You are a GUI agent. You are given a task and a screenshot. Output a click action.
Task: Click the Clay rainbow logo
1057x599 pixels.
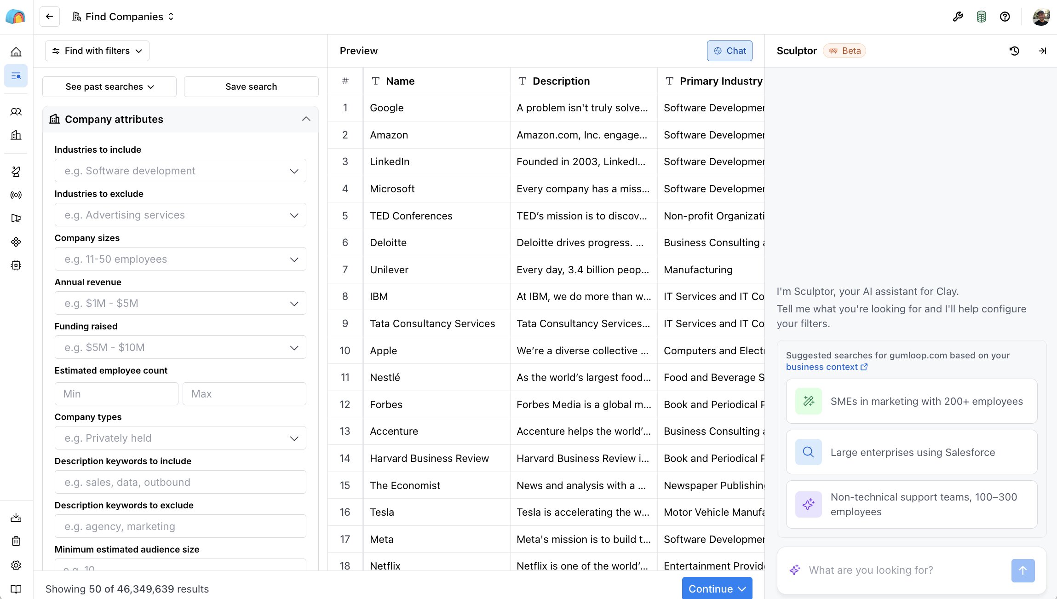click(x=16, y=17)
